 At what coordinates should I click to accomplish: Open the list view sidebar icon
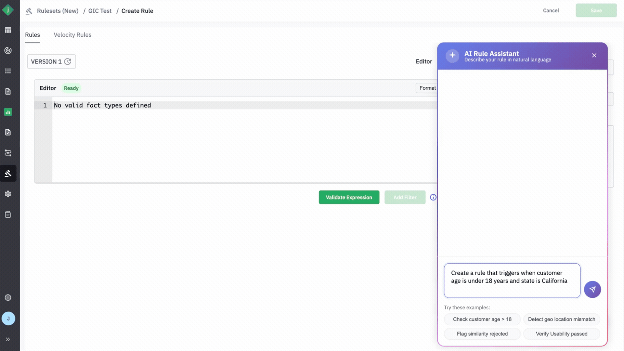(8, 71)
